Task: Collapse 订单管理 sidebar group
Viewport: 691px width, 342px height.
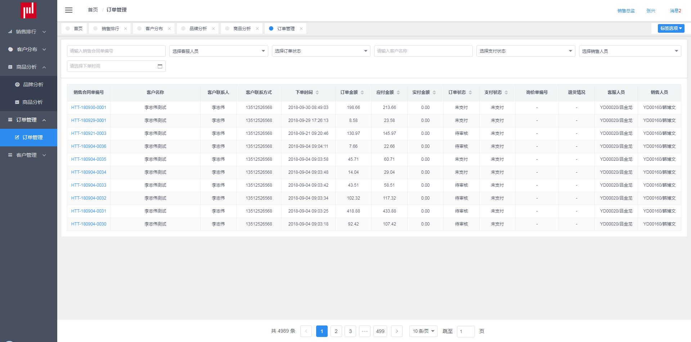Action: [28, 120]
